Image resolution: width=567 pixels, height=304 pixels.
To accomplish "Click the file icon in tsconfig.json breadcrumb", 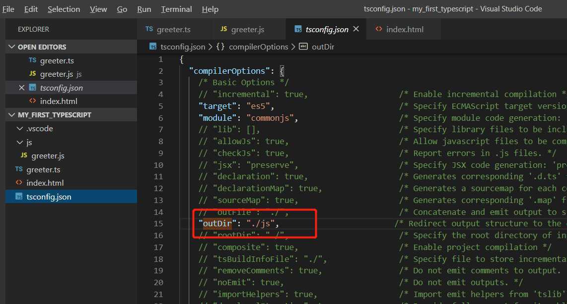I will [153, 47].
